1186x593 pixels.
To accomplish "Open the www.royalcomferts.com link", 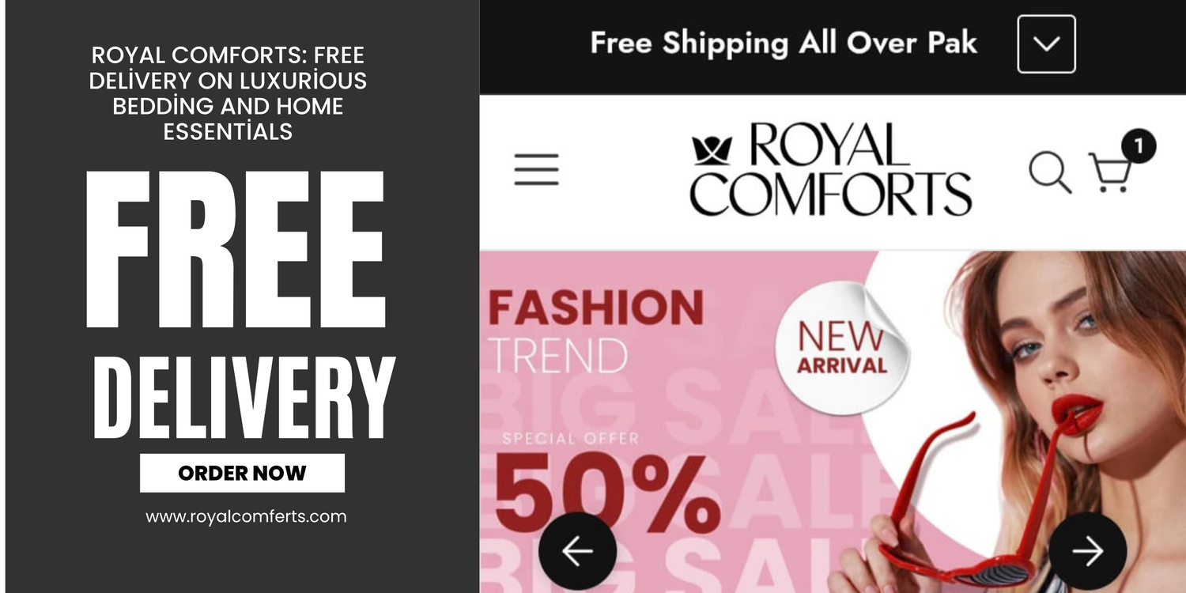I will coord(246,516).
